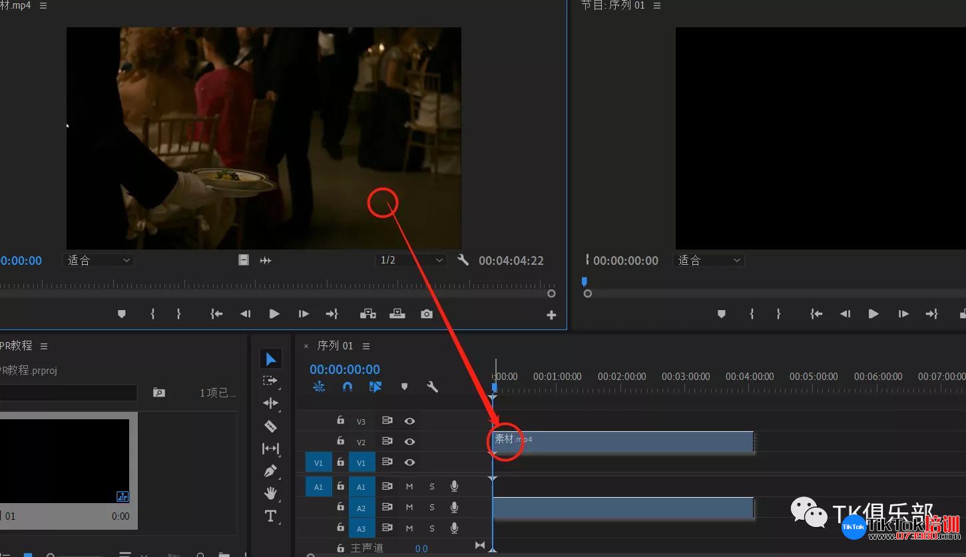Select the Razor tool
The image size is (966, 557).
[270, 426]
